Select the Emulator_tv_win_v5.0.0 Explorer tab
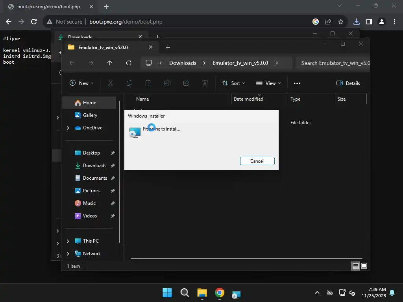The image size is (403, 302). point(111,47)
